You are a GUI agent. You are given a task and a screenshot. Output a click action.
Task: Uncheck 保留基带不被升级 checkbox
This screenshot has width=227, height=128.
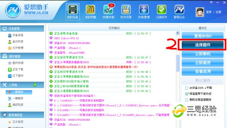(187, 94)
